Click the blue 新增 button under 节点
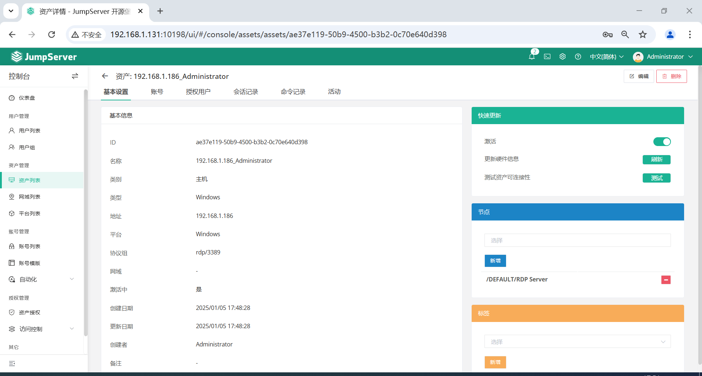 [x=495, y=261]
